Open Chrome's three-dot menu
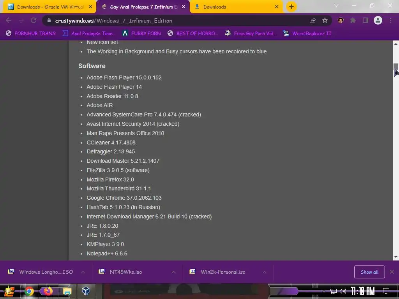Viewport: 399px width, 299px height. tap(390, 20)
